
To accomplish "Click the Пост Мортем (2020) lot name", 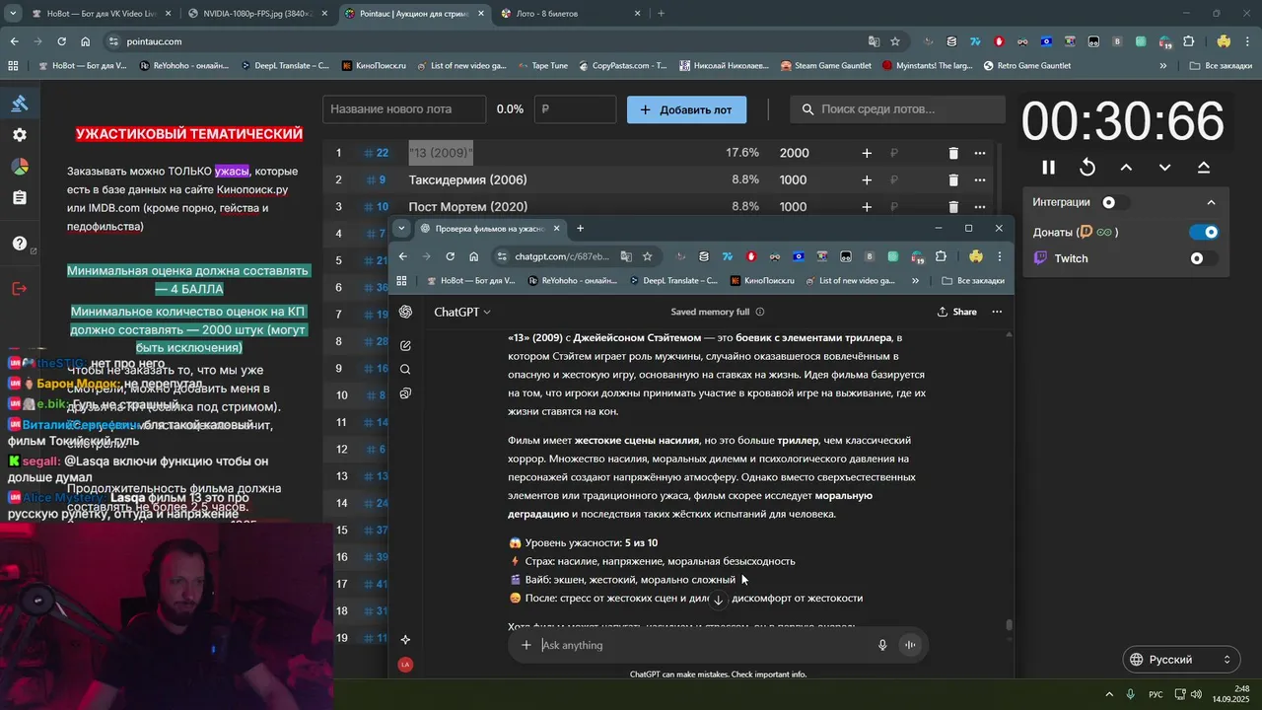I will (x=468, y=207).
